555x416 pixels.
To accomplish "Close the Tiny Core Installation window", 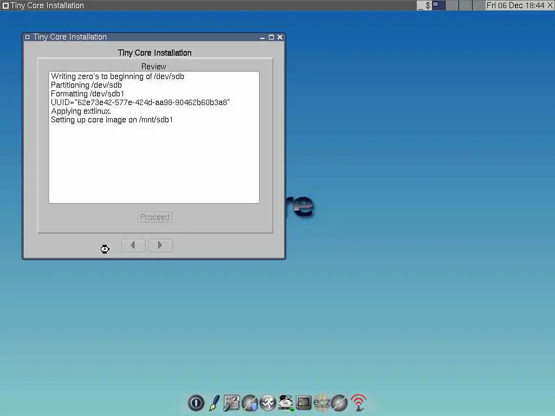I will pos(280,37).
